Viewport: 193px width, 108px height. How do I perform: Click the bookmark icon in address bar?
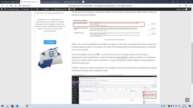coord(180,6)
